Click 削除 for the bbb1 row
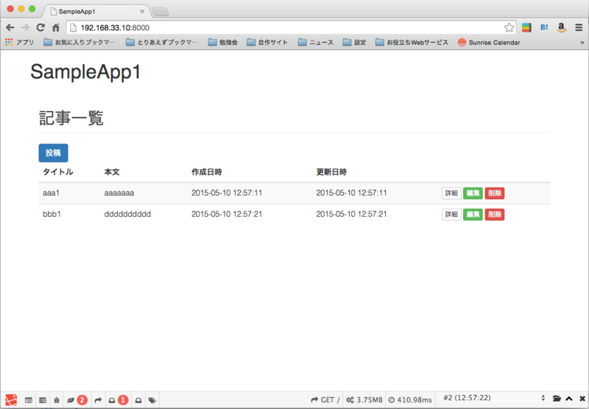 coord(495,214)
